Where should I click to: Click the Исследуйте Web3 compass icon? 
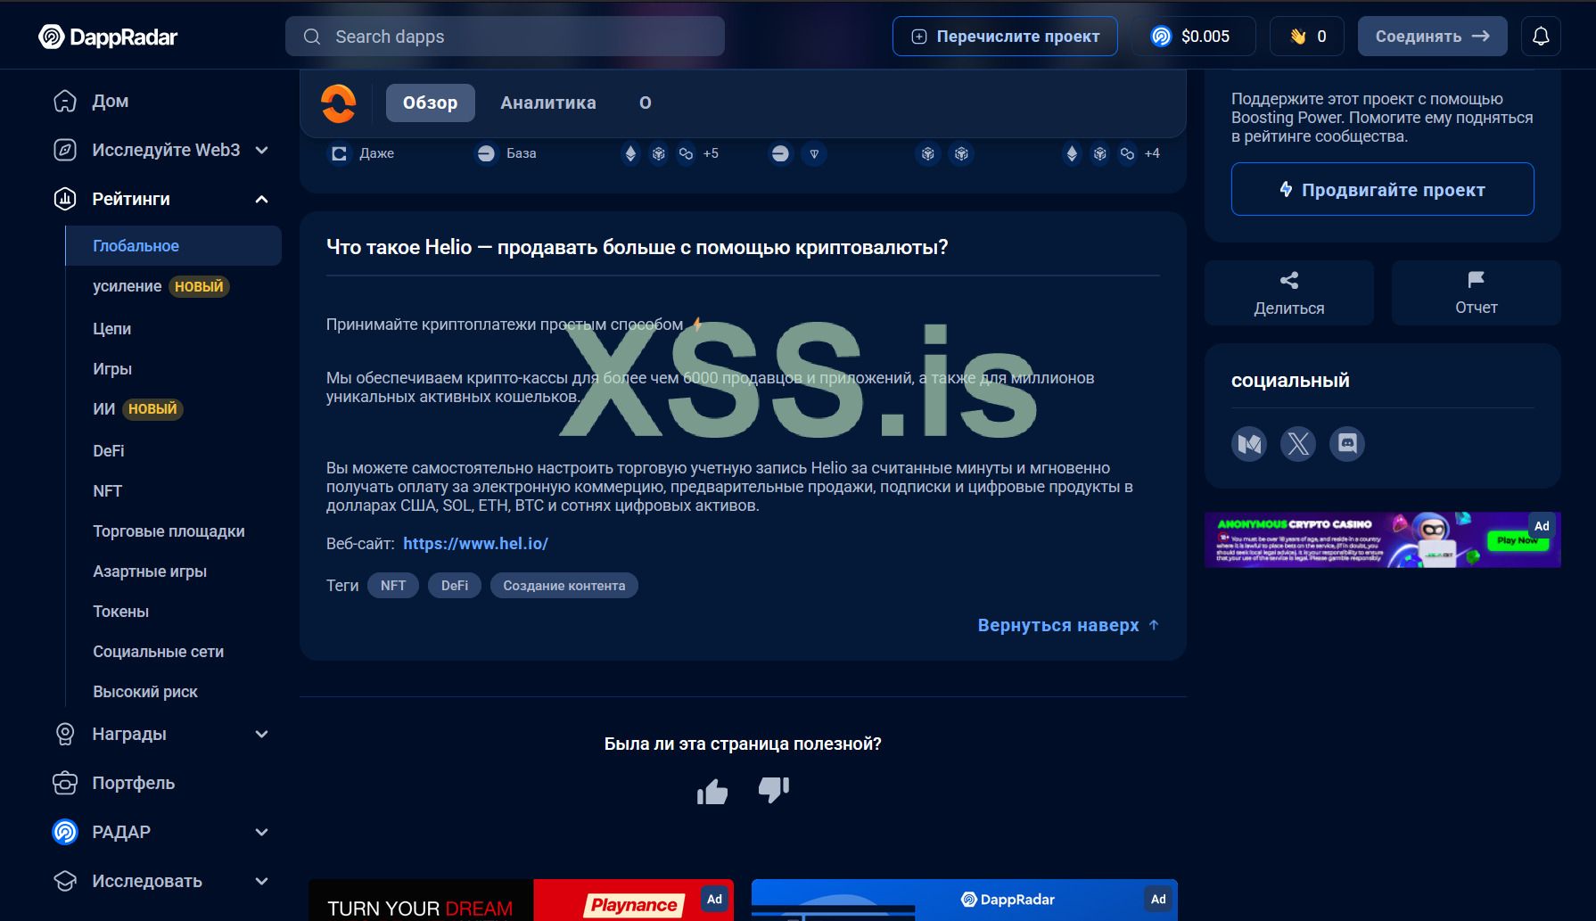[x=65, y=150]
